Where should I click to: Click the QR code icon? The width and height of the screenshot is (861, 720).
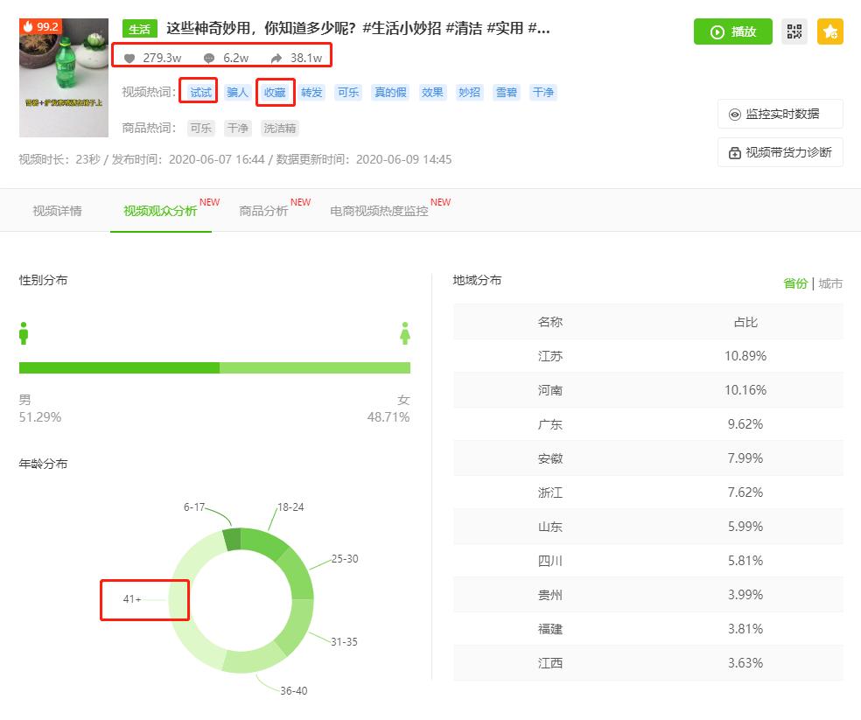(794, 31)
